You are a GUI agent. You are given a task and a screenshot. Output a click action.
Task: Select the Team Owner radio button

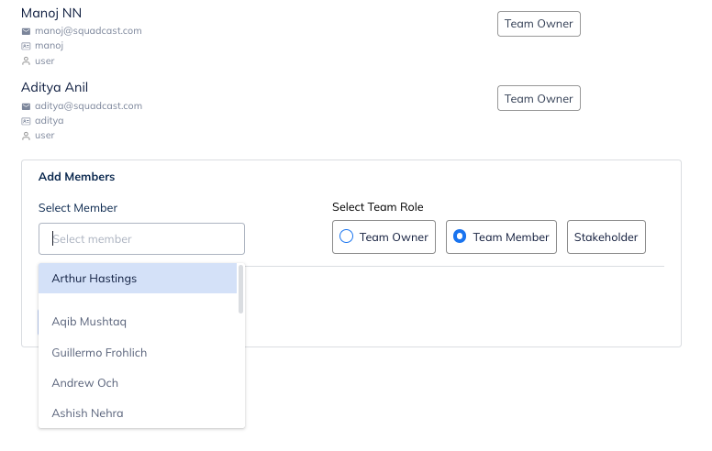347,236
